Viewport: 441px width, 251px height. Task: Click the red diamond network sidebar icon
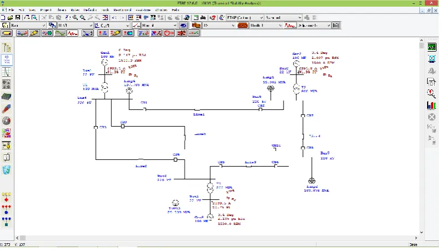click(x=6, y=198)
